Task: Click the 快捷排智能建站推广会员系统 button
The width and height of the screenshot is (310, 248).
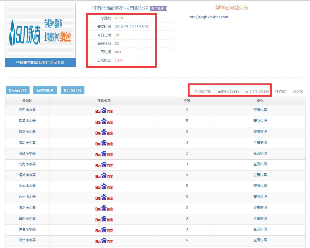Action: click(40, 63)
